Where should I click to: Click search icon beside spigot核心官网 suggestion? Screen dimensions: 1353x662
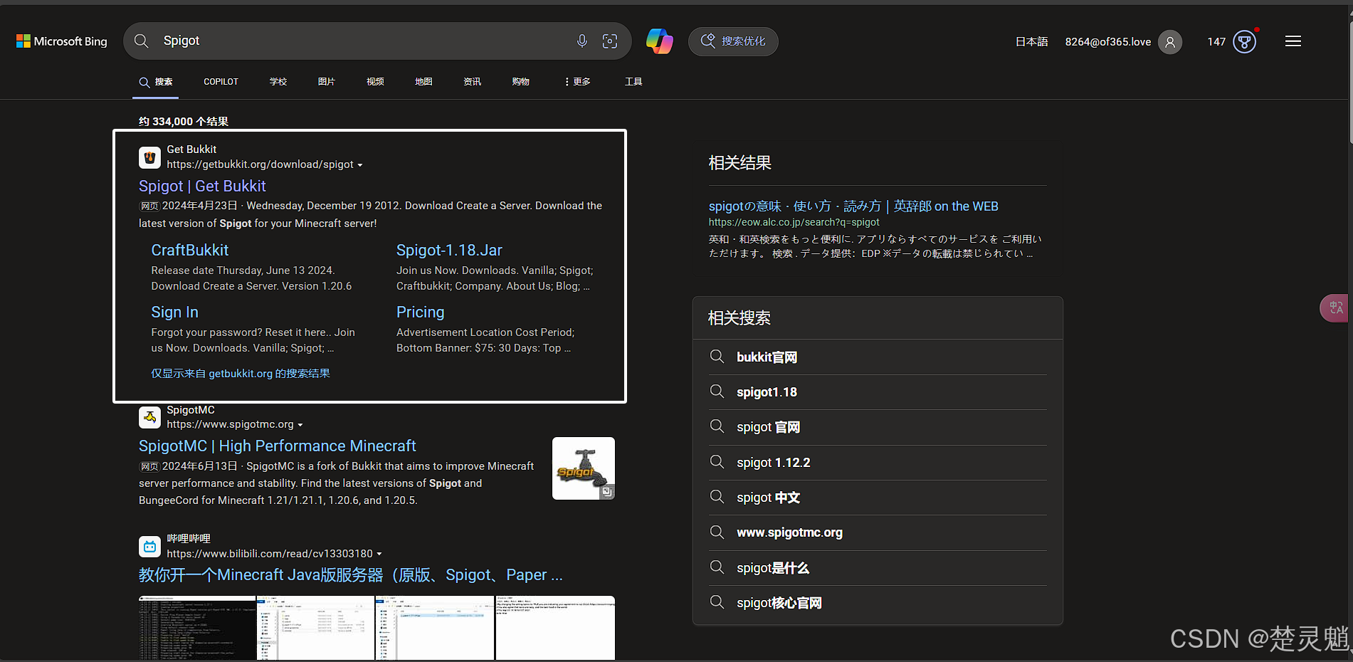click(717, 602)
